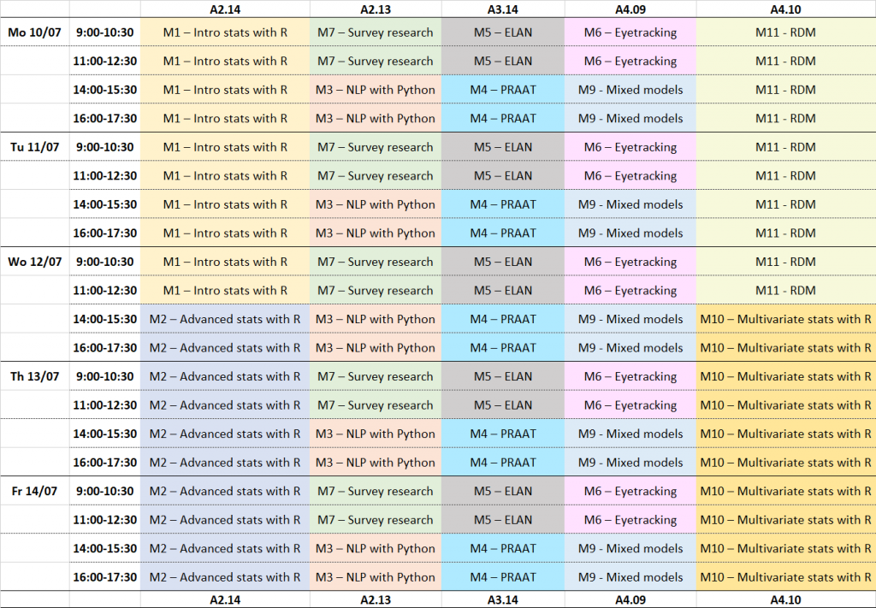Click M1 Intro stats cell Wednesday 11:00

tap(225, 291)
